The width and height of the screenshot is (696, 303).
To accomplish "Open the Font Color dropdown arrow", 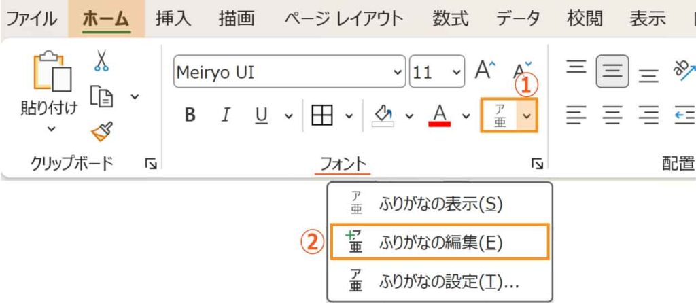I will coord(466,115).
